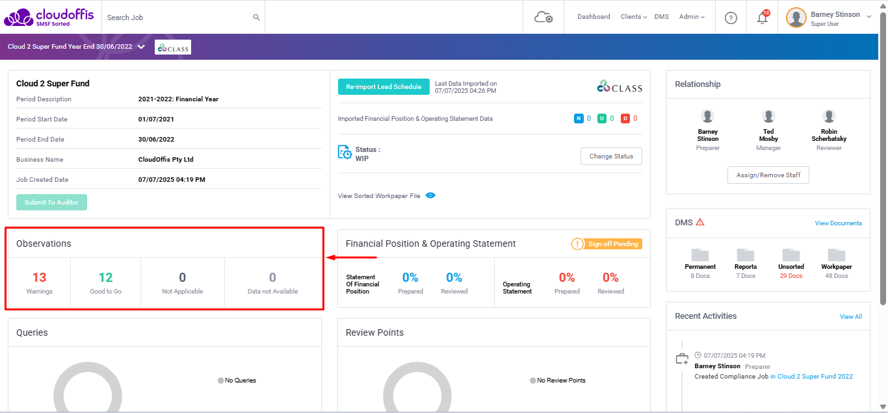Image resolution: width=888 pixels, height=413 pixels.
Task: Expand the Admin menu
Action: click(x=692, y=17)
